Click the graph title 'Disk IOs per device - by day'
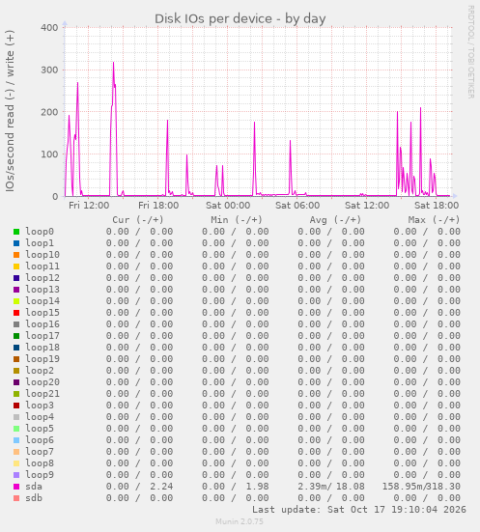Viewport: 480px width, 532px height. coord(240,18)
